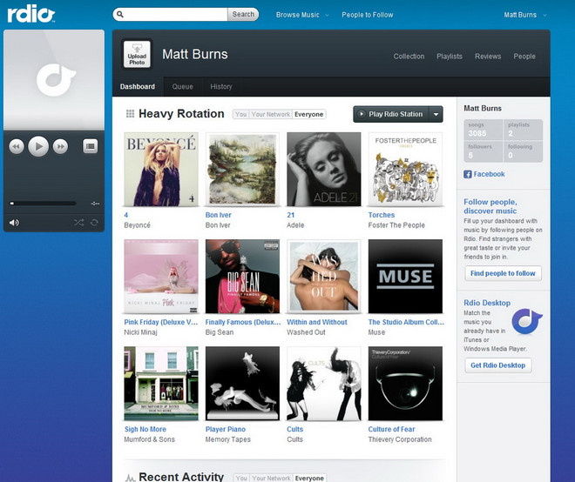Open People to Follow link
This screenshot has width=575, height=482.
click(x=368, y=15)
